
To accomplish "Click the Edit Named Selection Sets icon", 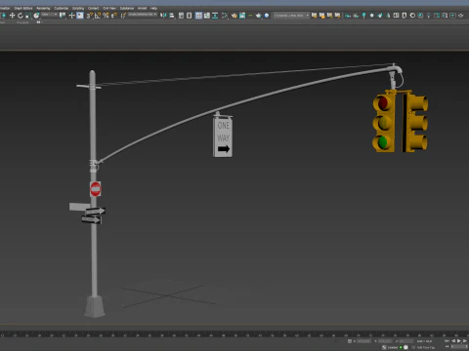I will 123,16.
